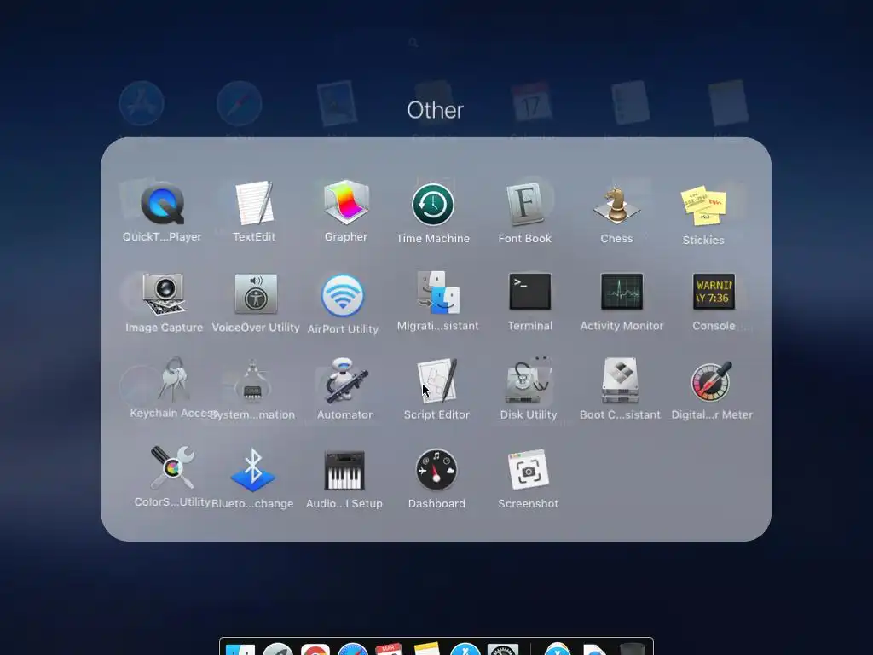Screen dimensions: 873x655
Task: Launch AirPort Utility
Action: (343, 296)
